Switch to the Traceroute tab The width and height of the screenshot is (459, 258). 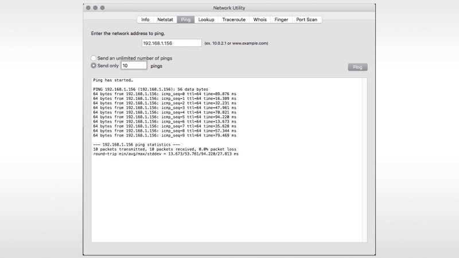(234, 19)
